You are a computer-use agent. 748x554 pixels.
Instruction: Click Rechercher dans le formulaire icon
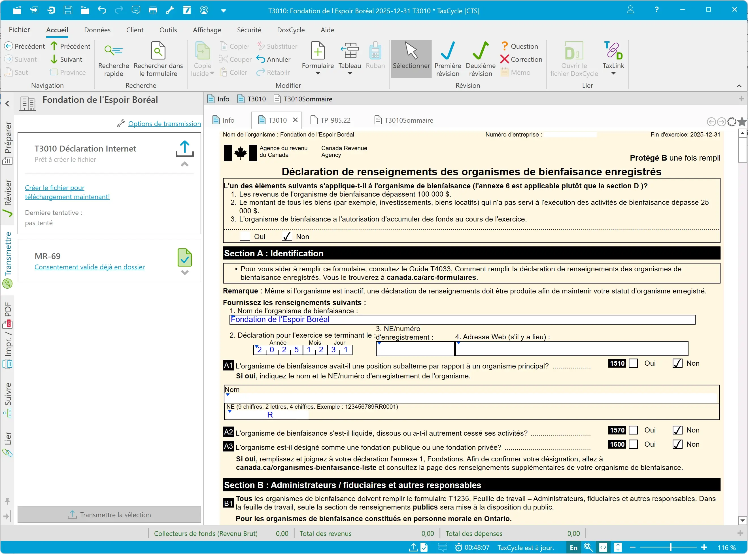coord(158,51)
